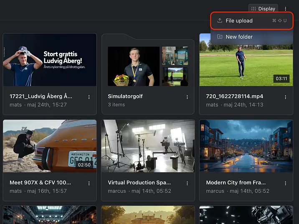Open options menu for Simulatorgolf folder
The height and width of the screenshot is (224, 299).
187,97
